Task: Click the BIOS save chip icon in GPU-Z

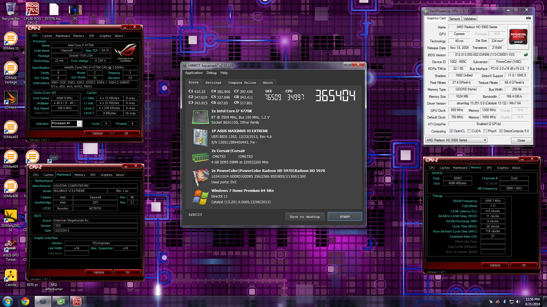Action: pos(526,55)
